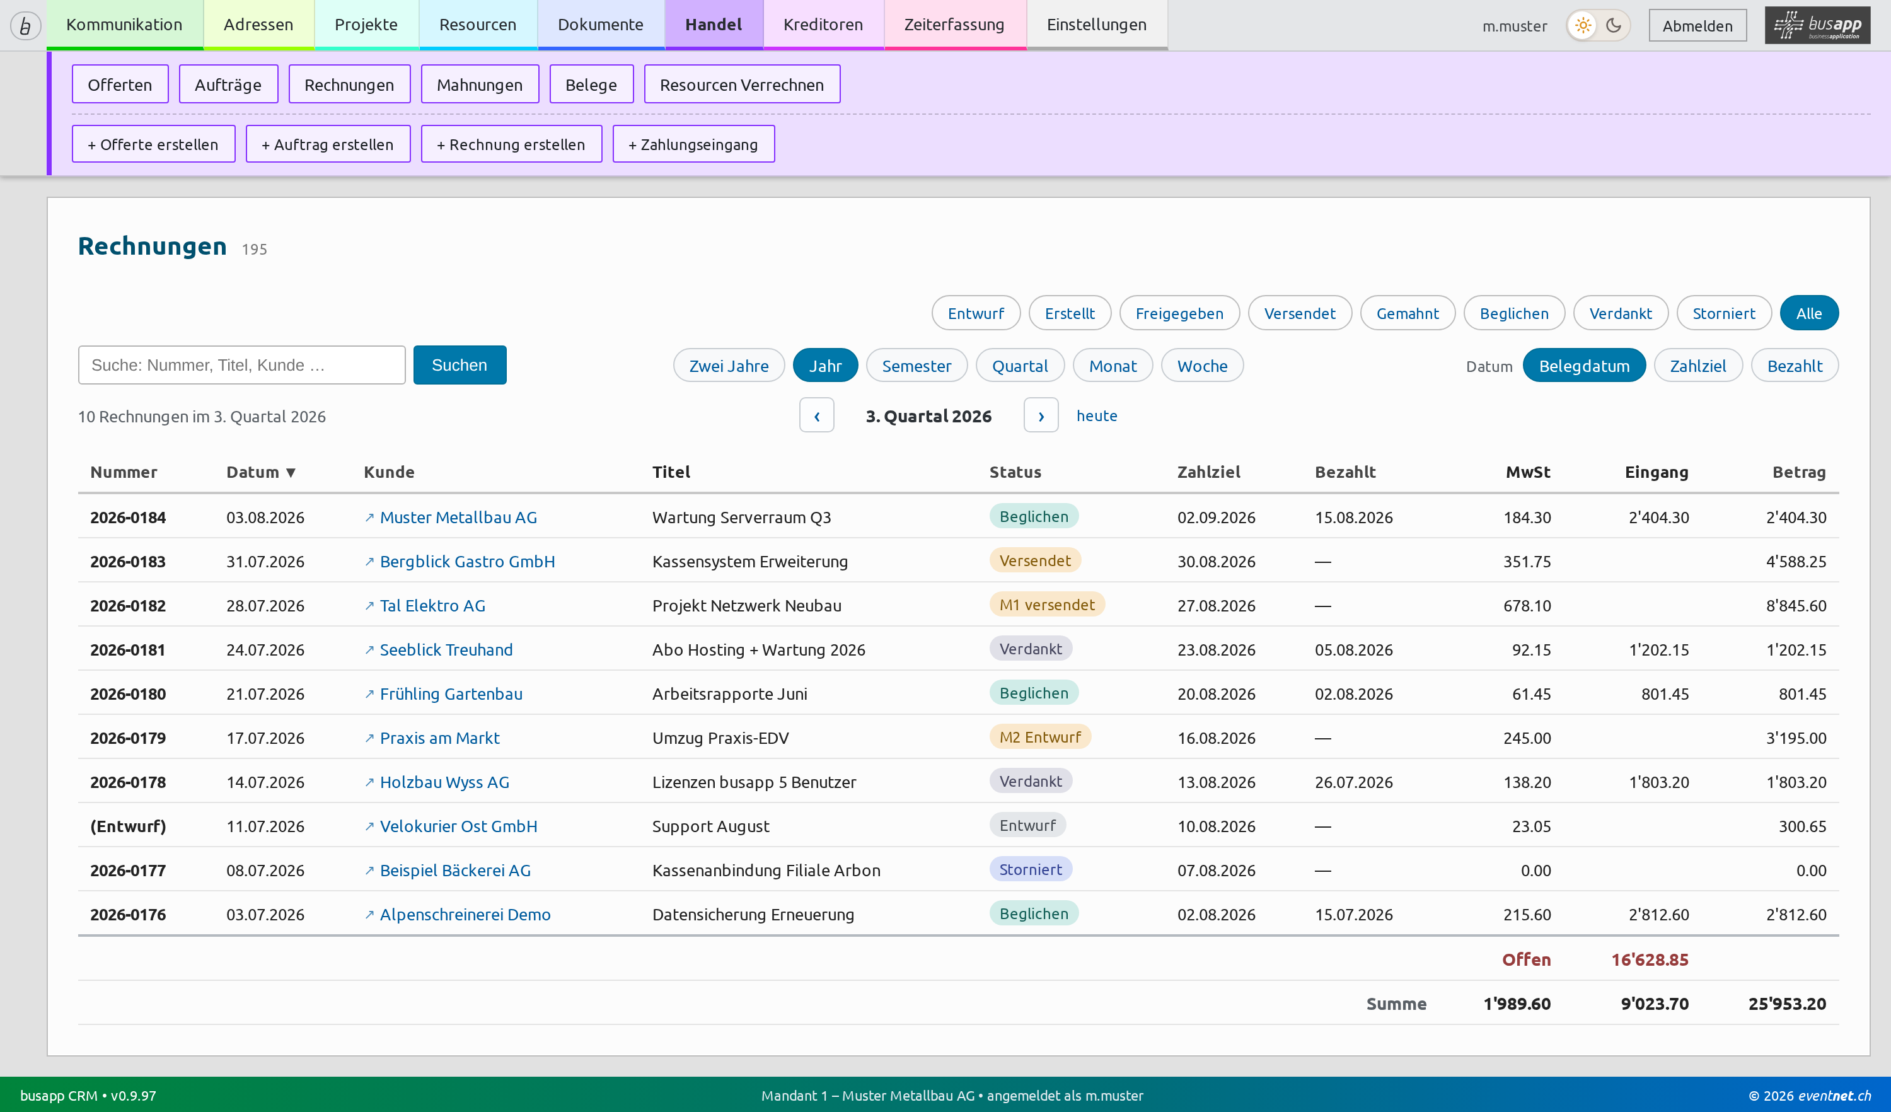Go to previous quarter with left chevron
The height and width of the screenshot is (1112, 1891).
[x=816, y=415]
